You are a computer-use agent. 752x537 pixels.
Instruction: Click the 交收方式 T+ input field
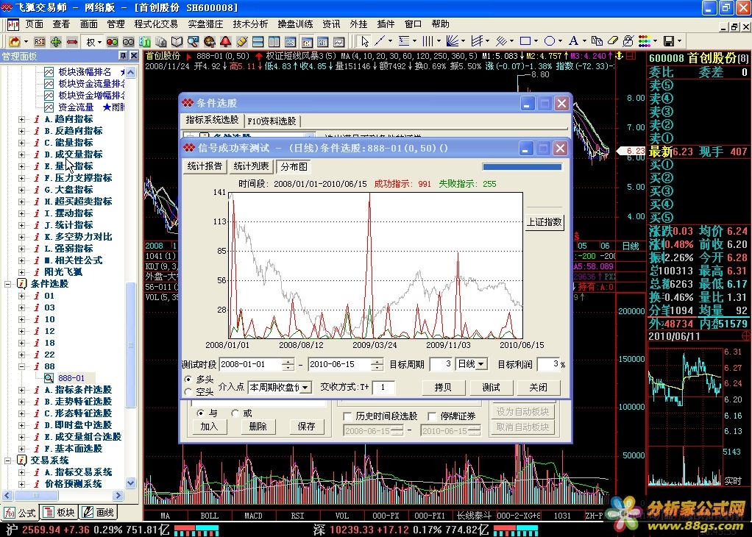tap(383, 387)
